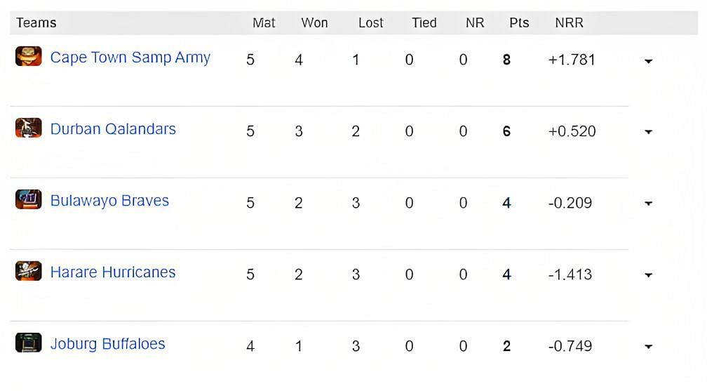
Task: Open the Cape Town Samp Army team link
Action: (x=130, y=58)
